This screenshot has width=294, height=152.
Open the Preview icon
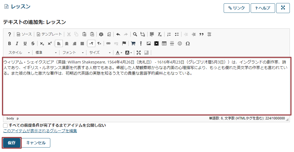109,34
